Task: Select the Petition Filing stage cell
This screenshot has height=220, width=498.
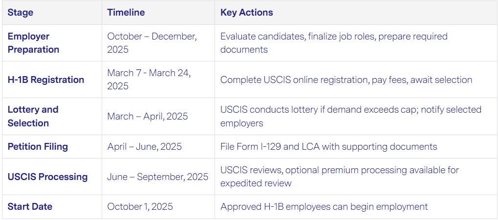Action: point(38,146)
